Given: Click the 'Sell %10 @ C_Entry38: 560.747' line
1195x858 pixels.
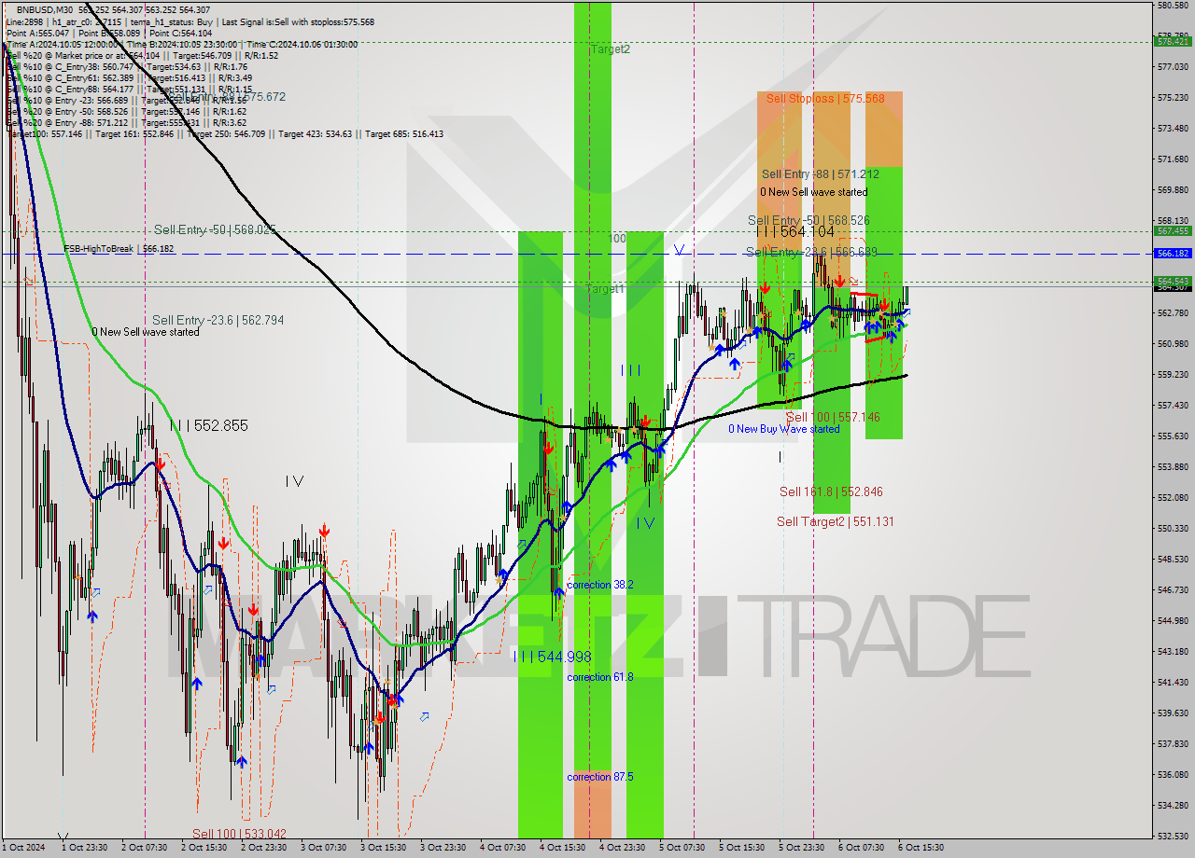Looking at the screenshot, I should (126, 66).
